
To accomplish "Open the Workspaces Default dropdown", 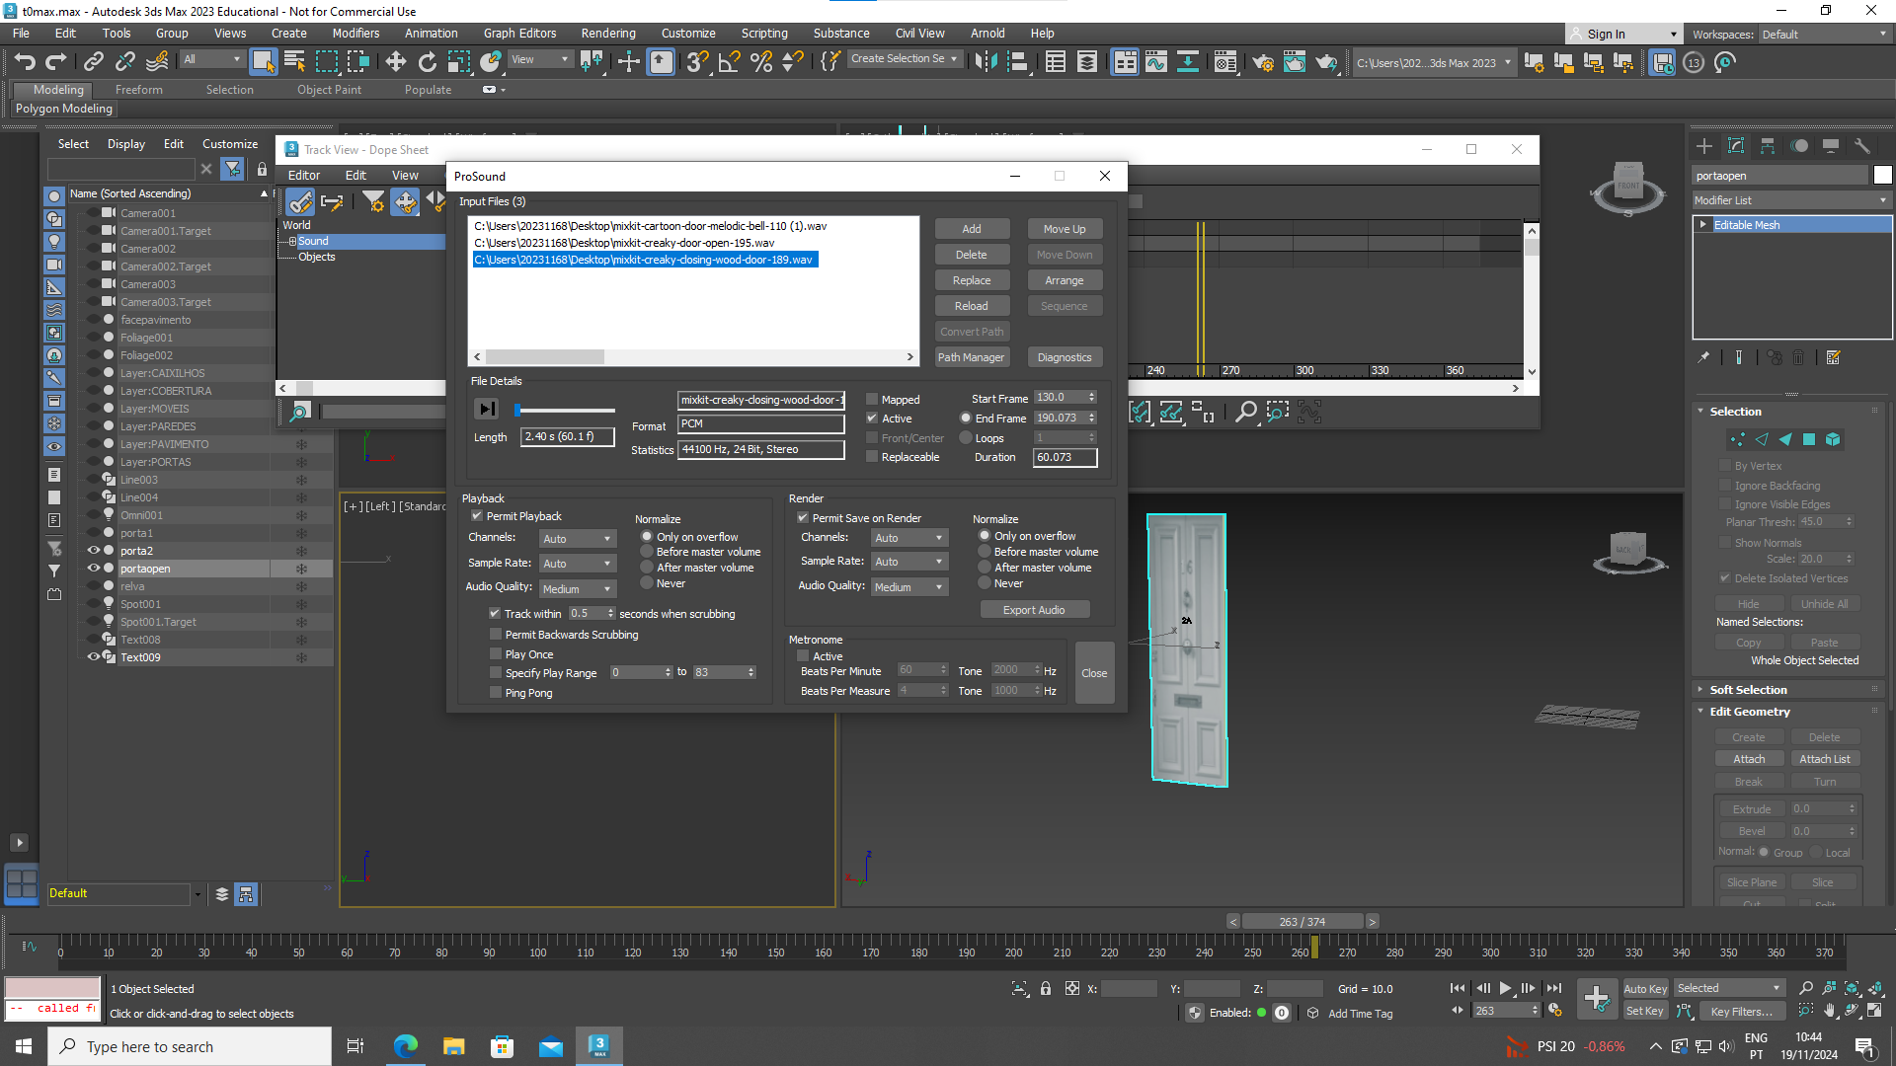I will tap(1825, 35).
